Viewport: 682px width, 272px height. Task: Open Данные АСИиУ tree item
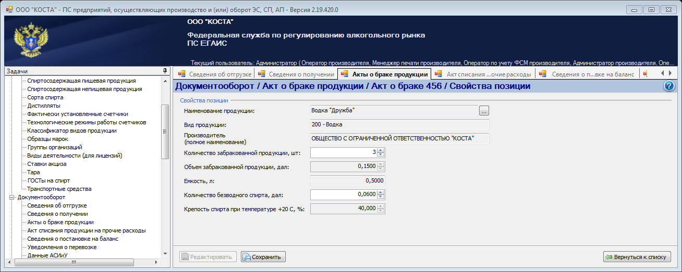click(47, 256)
